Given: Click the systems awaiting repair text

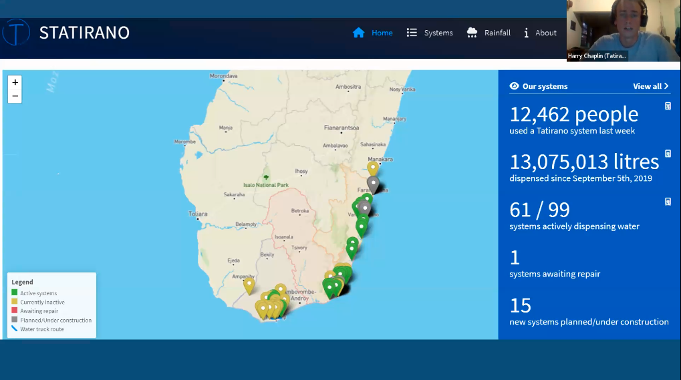Looking at the screenshot, I should click(555, 274).
